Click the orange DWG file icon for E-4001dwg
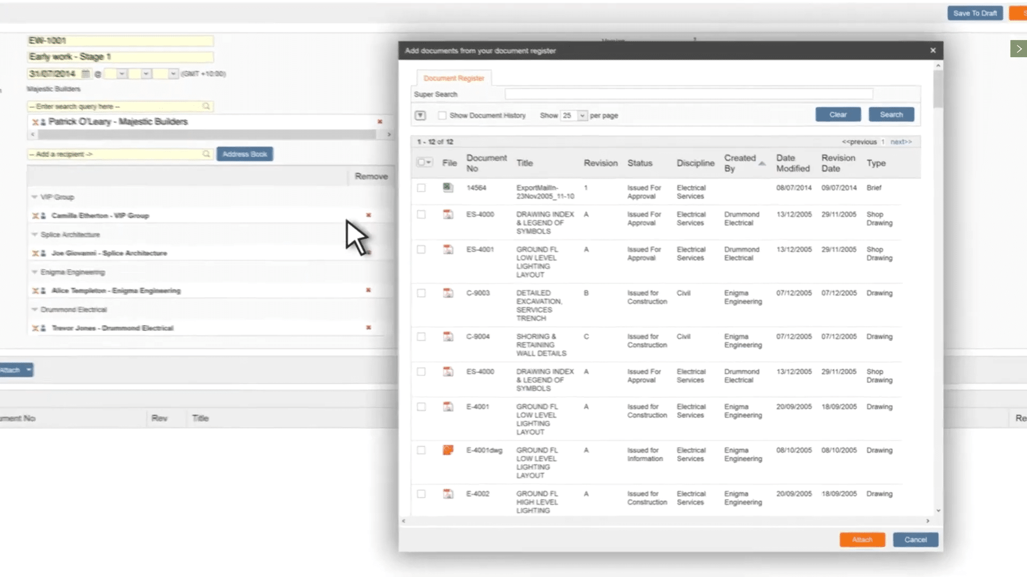The height and width of the screenshot is (577, 1027). click(x=448, y=450)
